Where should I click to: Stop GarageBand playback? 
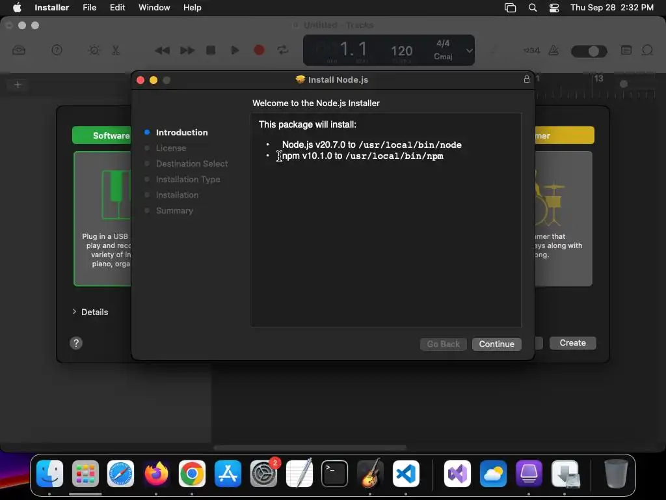click(x=211, y=50)
